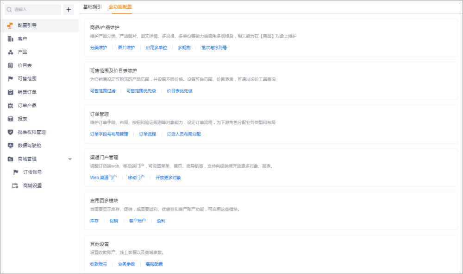The height and width of the screenshot is (274, 463).
Task: Click the 订单流程 link
Action: point(147,134)
